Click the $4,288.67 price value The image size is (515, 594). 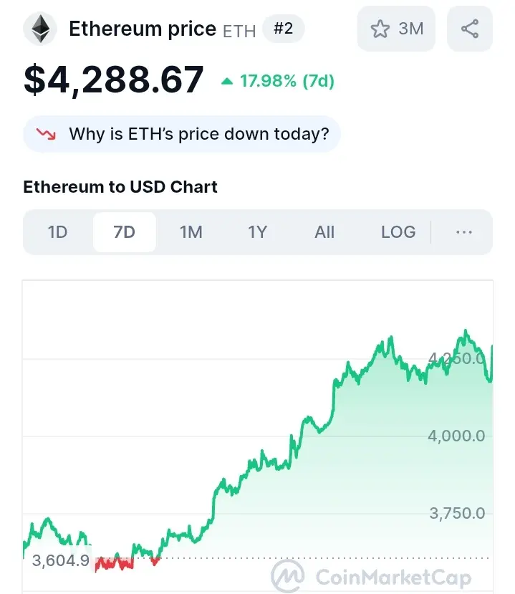tap(114, 80)
